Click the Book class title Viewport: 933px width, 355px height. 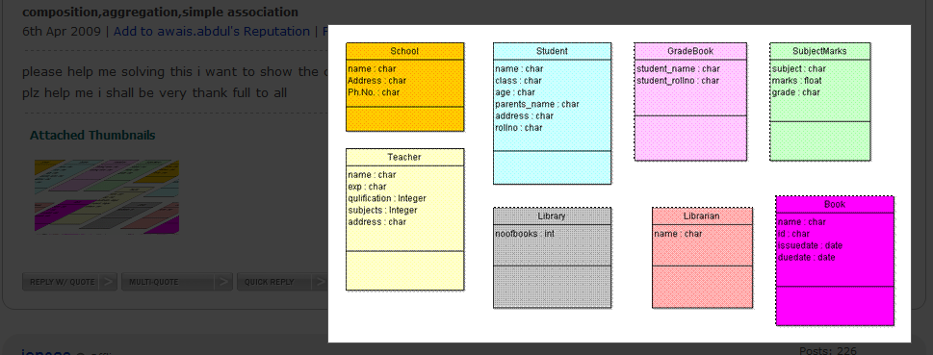point(835,204)
